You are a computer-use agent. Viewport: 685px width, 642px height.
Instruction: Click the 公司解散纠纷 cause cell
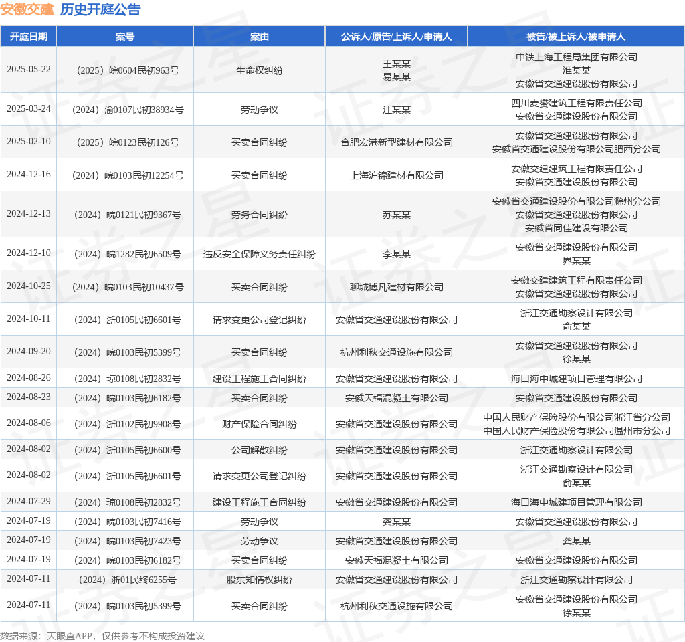260,450
